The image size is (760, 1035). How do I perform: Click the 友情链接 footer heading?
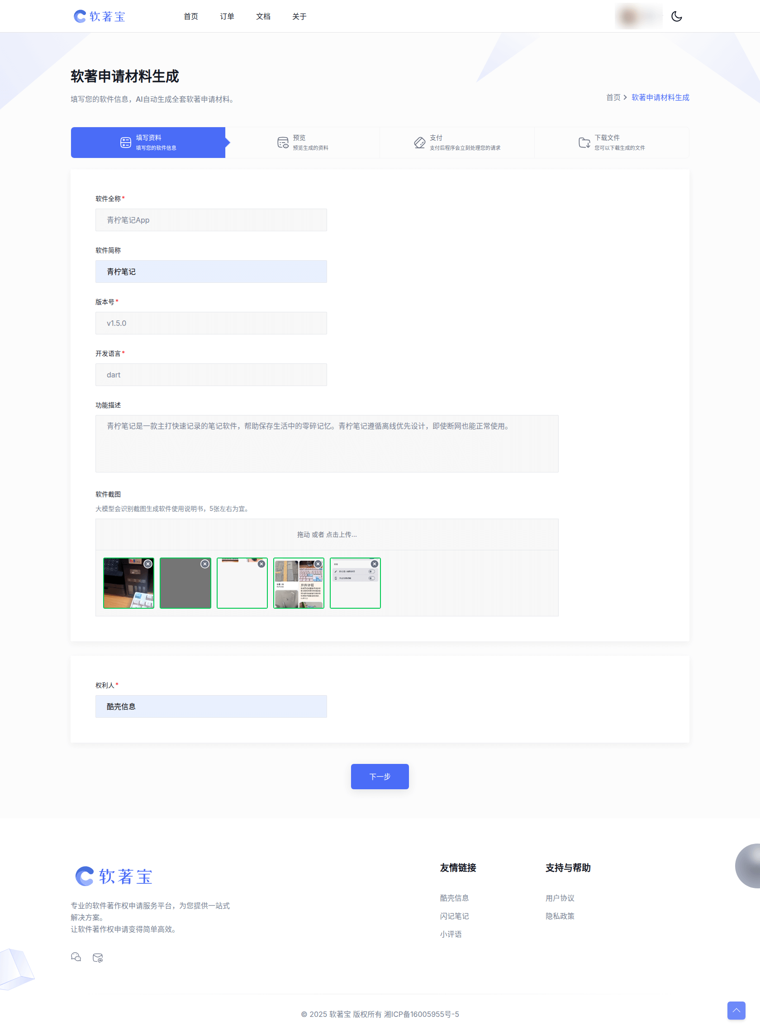458,868
